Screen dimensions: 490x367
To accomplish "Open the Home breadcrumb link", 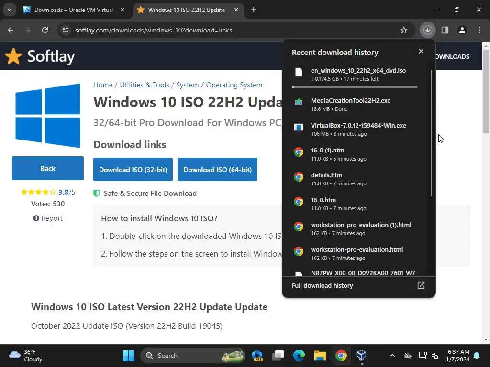I will click(x=103, y=85).
